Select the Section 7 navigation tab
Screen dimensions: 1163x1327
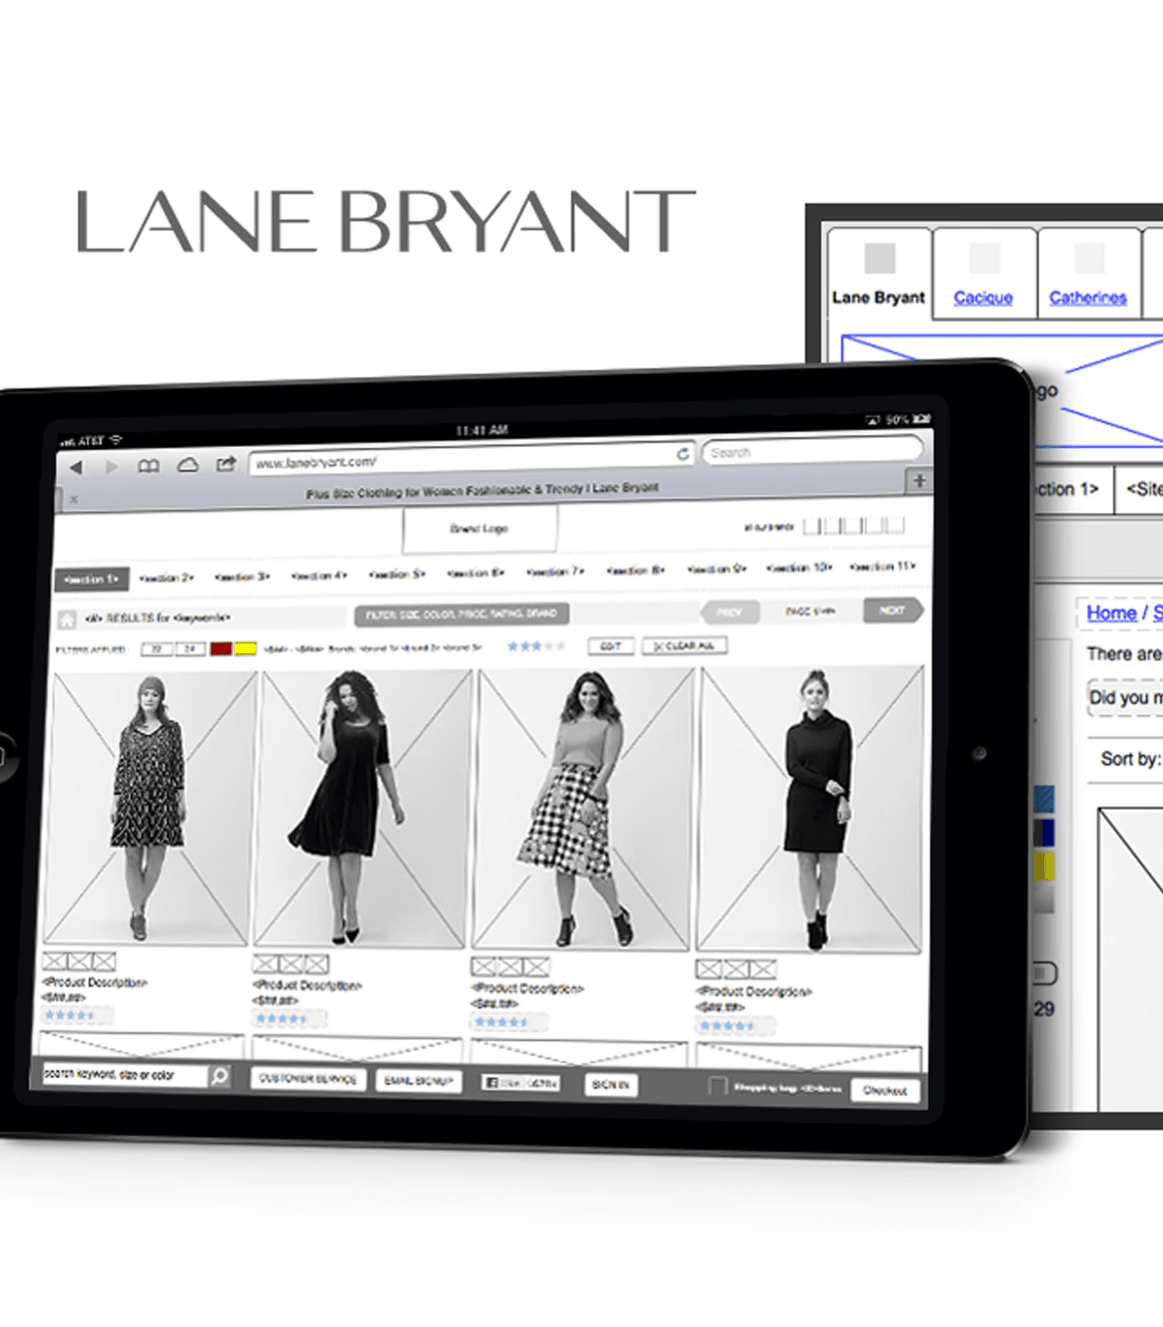click(555, 571)
